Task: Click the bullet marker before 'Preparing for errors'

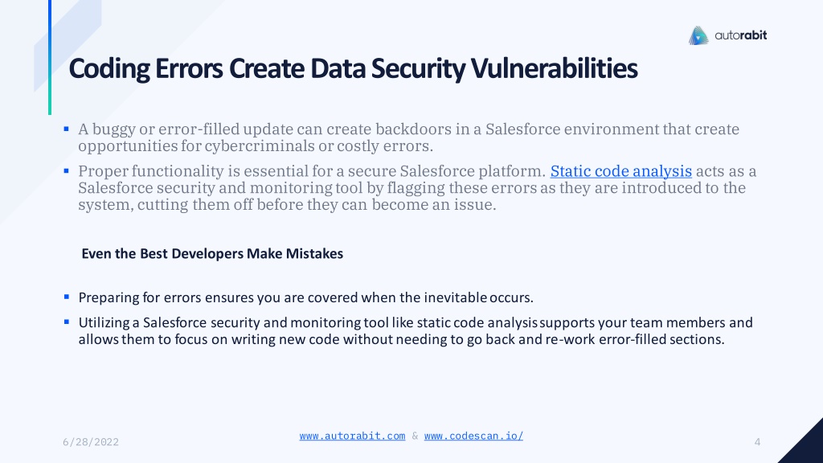Action: click(66, 297)
